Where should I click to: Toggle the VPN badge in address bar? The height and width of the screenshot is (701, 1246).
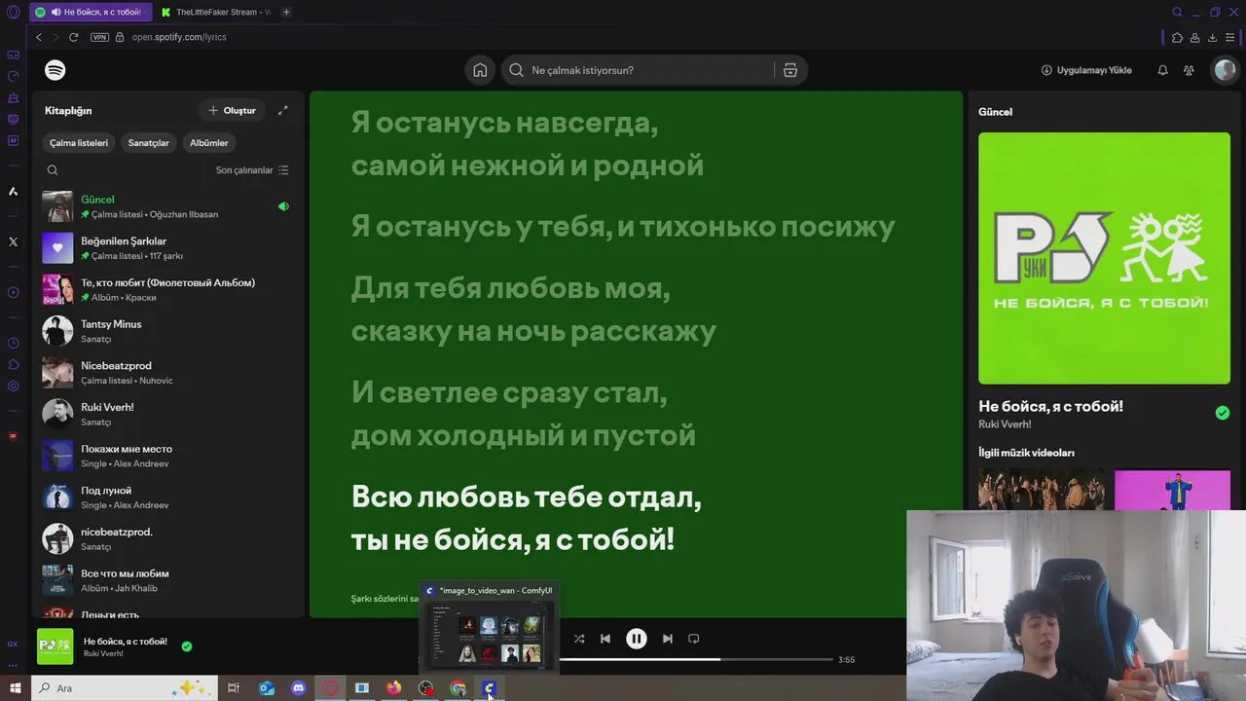99,37
